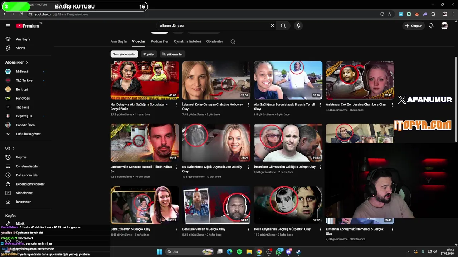Image resolution: width=458 pixels, height=257 pixels.
Task: Search within channel using magnifier icon
Action: point(233,41)
